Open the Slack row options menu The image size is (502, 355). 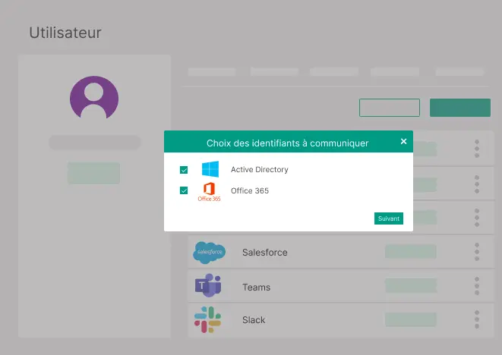click(x=477, y=319)
